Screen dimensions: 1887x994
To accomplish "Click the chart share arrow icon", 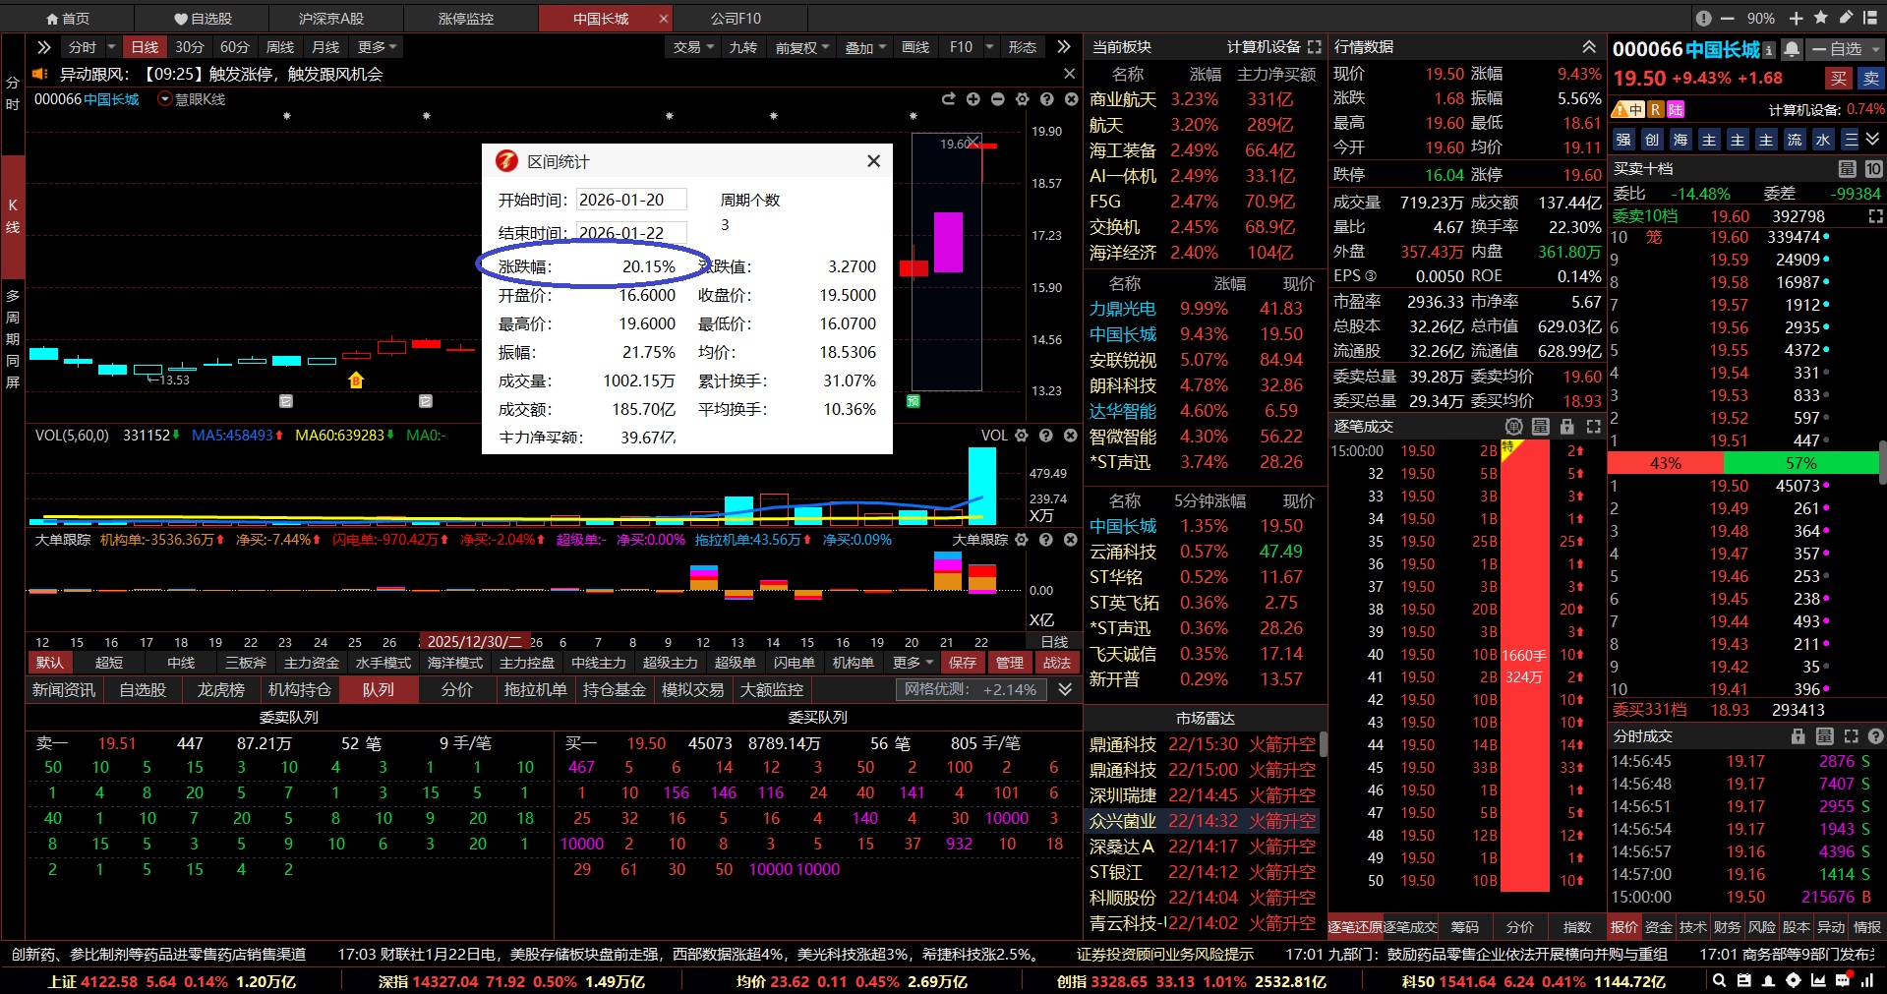I will click(x=948, y=99).
